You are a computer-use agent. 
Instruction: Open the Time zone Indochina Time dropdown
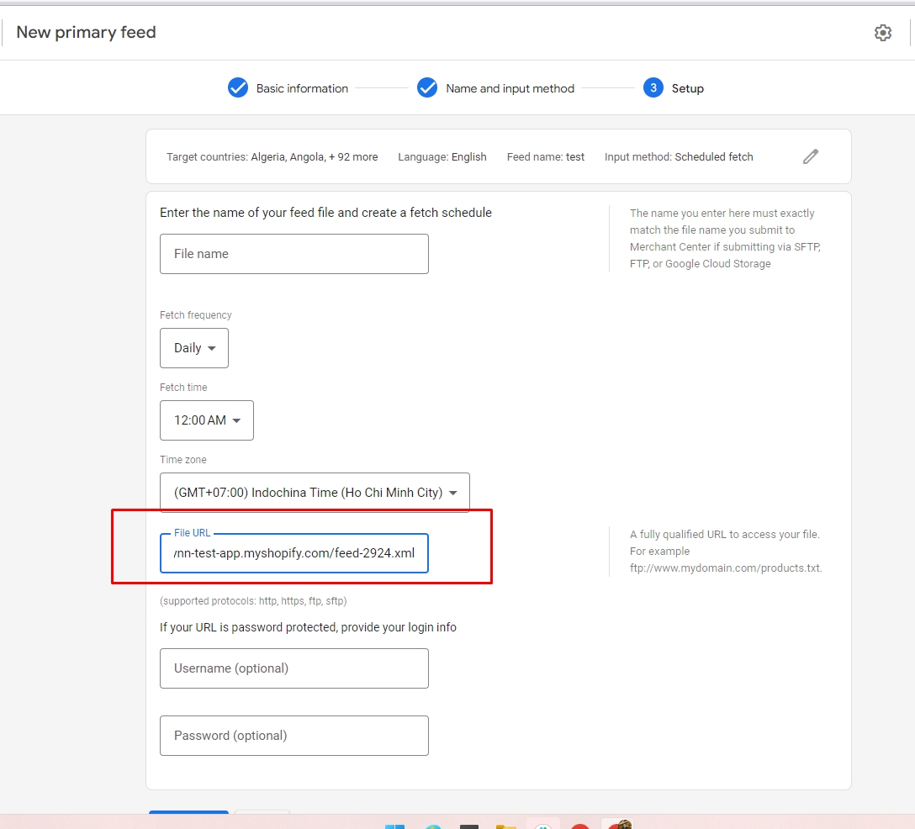[x=315, y=493]
